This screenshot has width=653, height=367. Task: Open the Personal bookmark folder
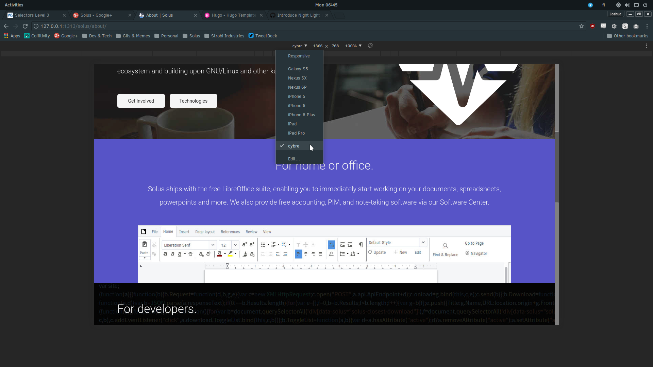point(166,36)
